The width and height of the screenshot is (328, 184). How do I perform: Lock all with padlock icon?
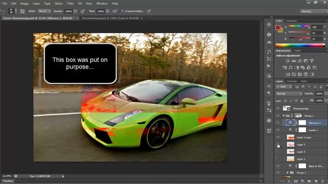(302, 101)
